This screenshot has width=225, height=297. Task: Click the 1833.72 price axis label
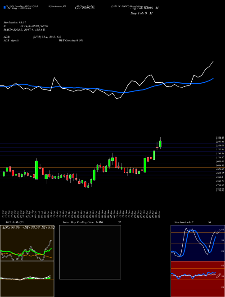click(220, 181)
